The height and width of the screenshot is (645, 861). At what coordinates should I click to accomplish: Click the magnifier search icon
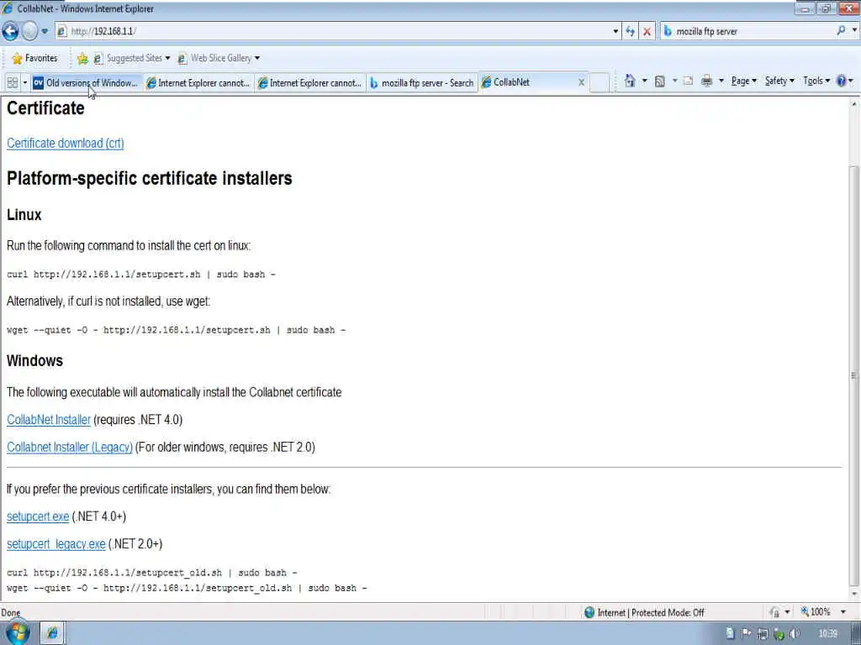841,31
